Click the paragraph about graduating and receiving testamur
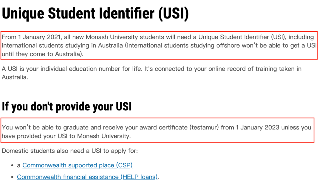This screenshot has height=194, width=322. coord(157,132)
